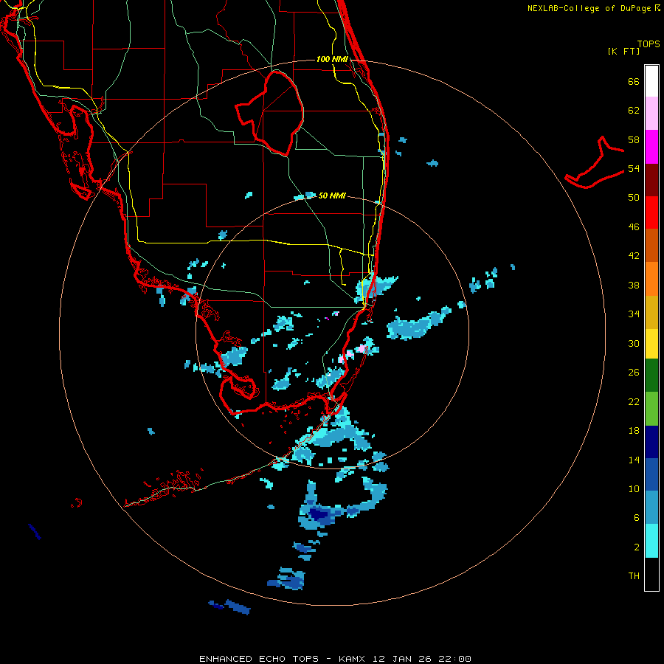Viewport: 664px width, 664px height.
Task: Click the 26 legend value
Action: click(634, 373)
